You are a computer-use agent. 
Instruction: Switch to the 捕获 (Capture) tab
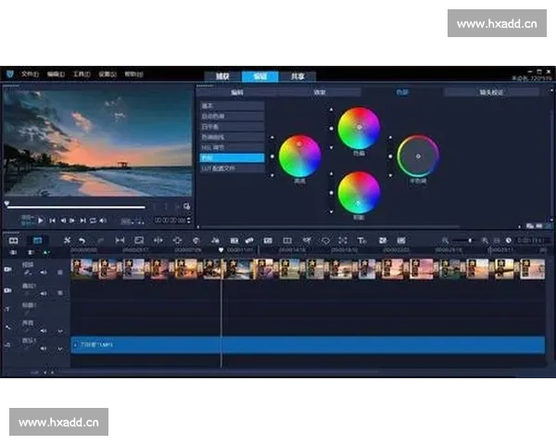pyautogui.click(x=221, y=75)
